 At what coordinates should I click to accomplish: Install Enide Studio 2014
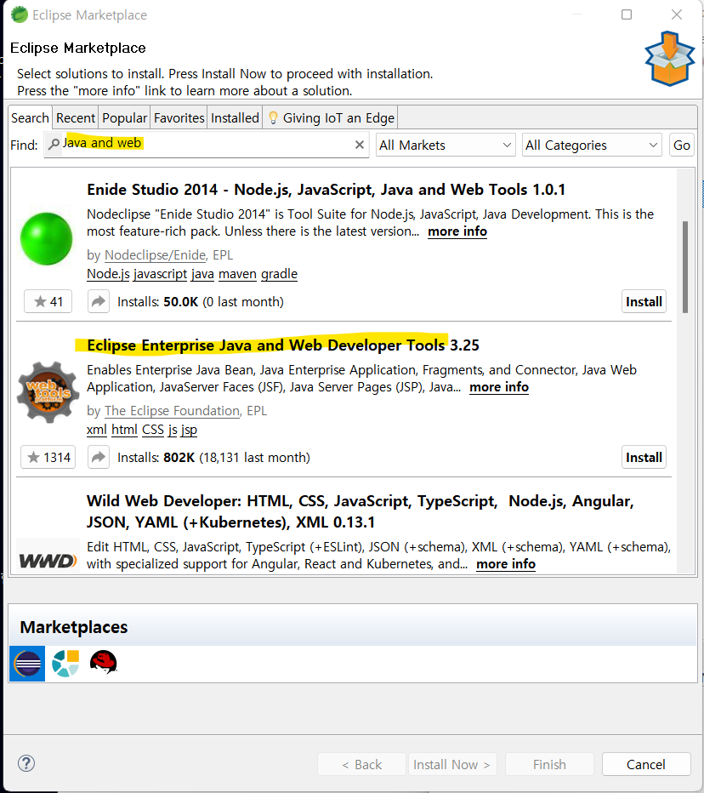(x=644, y=301)
